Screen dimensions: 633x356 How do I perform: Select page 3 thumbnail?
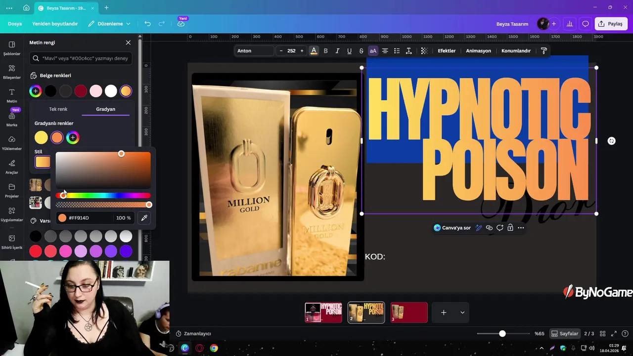[409, 312]
